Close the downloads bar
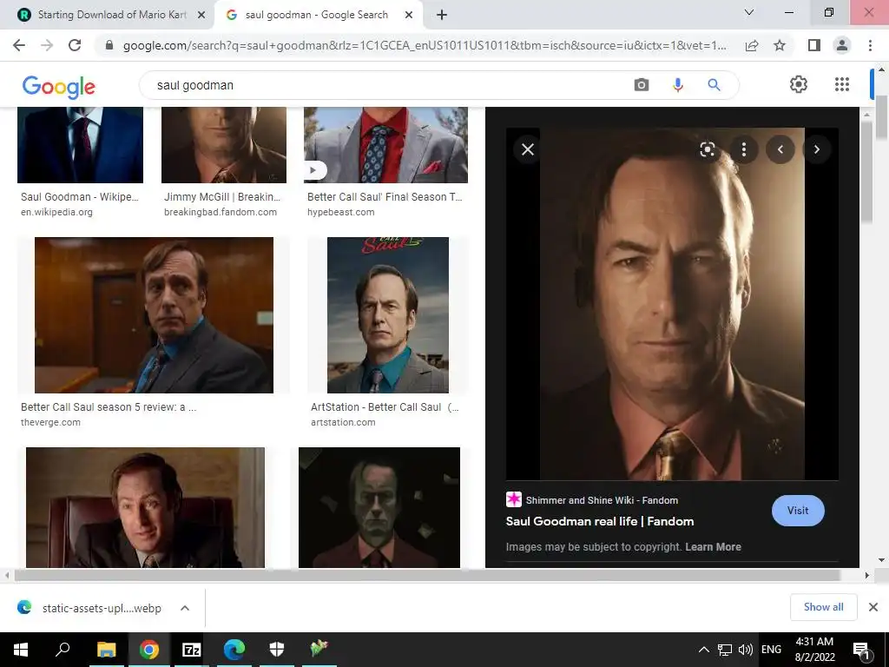The height and width of the screenshot is (667, 889). [873, 607]
